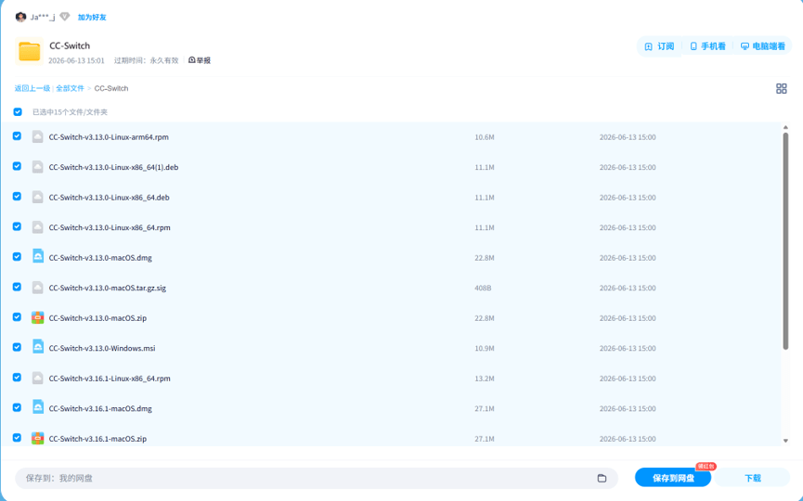
Task: Click file icon of Linux-arm64.rpm
Action: tap(37, 136)
